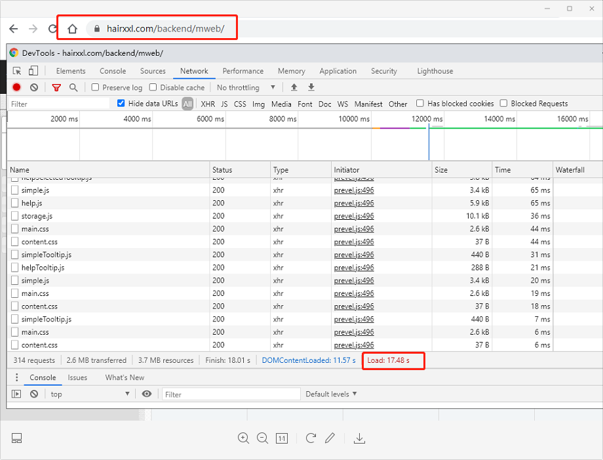Click prevel.js:496 initiator link for storage.js

click(x=354, y=216)
